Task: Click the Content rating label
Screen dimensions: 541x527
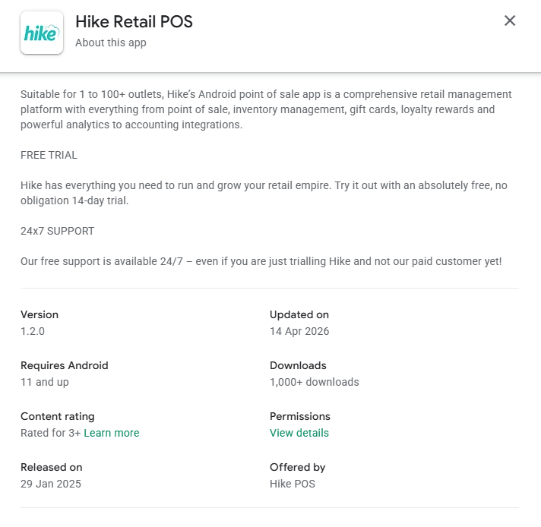Action: [x=58, y=416]
